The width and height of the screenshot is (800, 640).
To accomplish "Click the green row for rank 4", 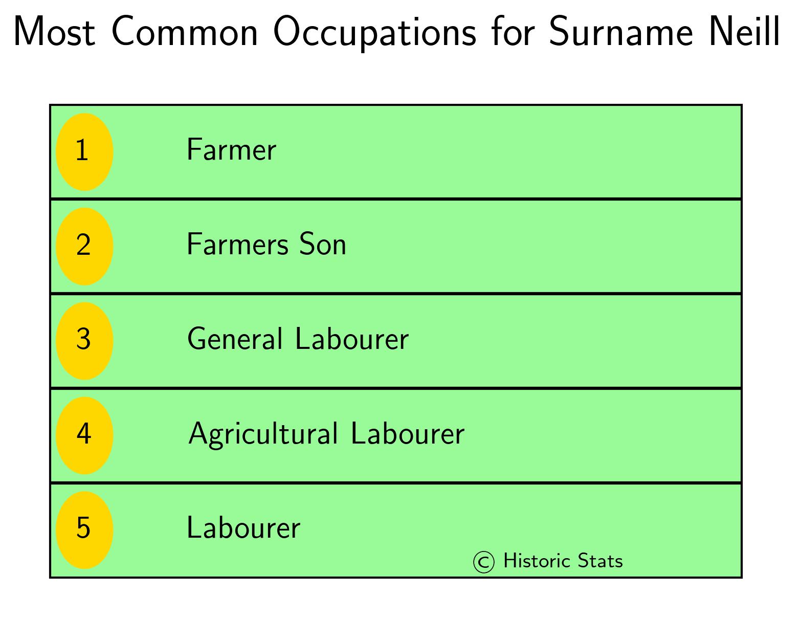I will click(396, 436).
